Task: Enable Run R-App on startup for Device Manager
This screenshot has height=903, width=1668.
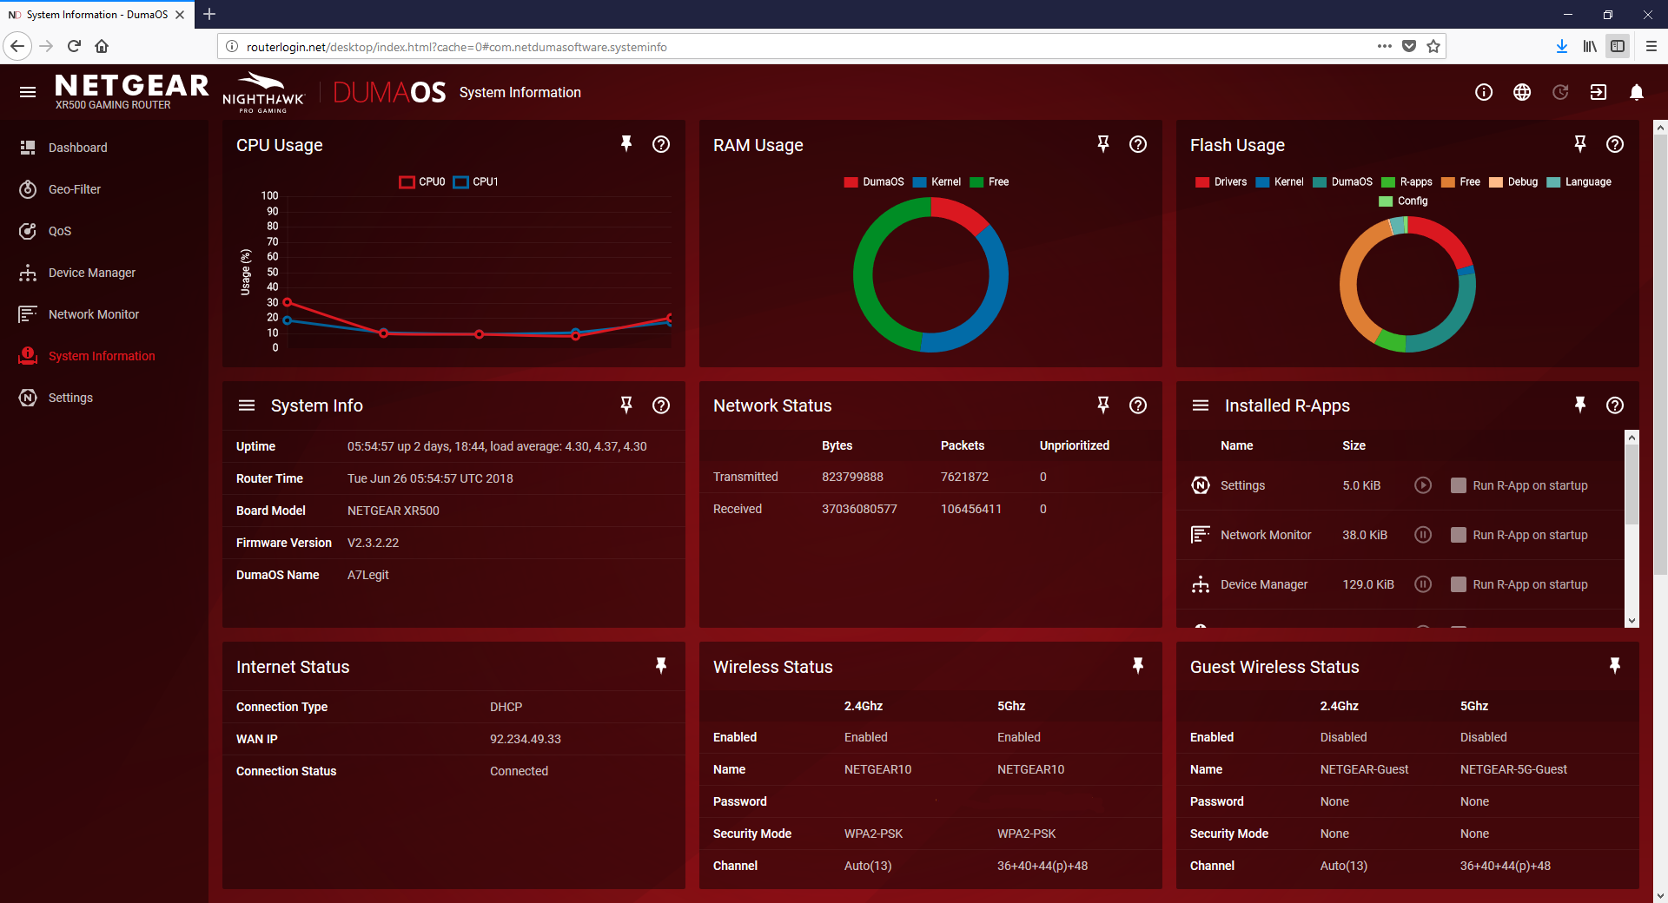Action: pyautogui.click(x=1459, y=584)
